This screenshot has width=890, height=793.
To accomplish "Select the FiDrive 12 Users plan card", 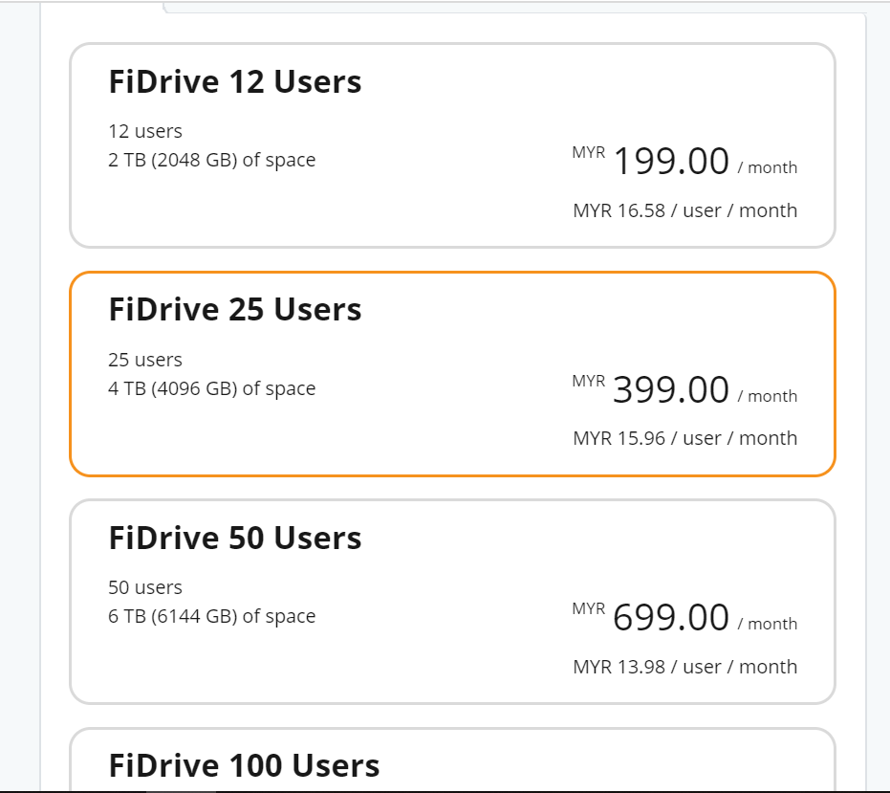I will click(452, 145).
